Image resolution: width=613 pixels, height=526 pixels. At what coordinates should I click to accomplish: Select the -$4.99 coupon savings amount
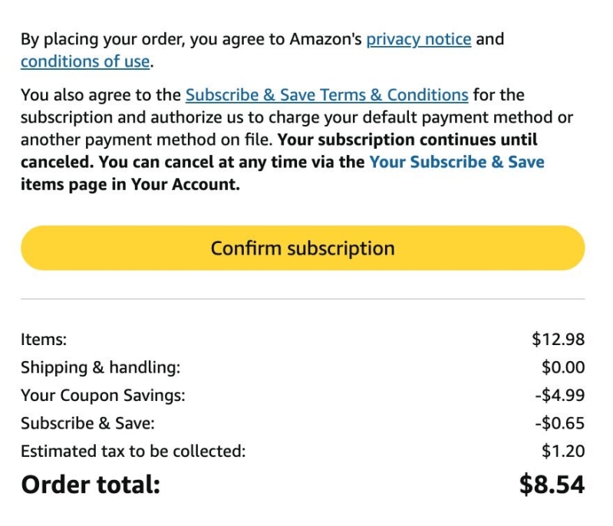[x=560, y=395]
